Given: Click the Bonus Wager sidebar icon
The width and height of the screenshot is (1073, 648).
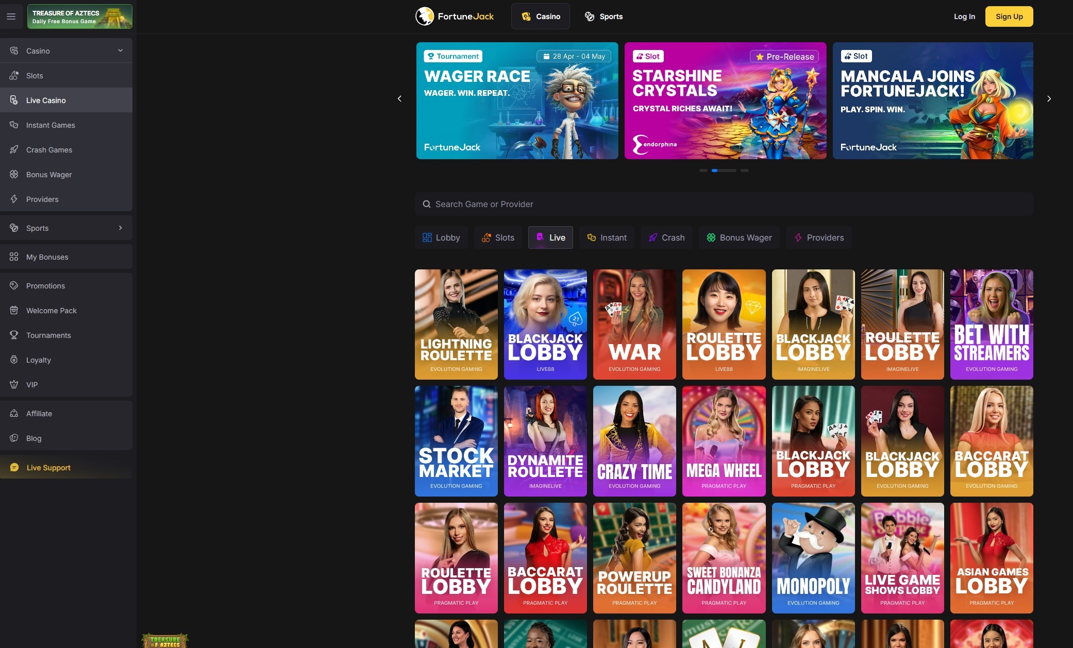Looking at the screenshot, I should (x=14, y=175).
